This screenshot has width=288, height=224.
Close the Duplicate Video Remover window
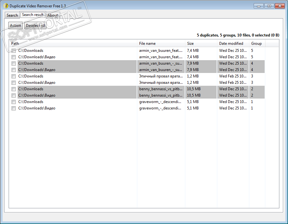coord(280,6)
